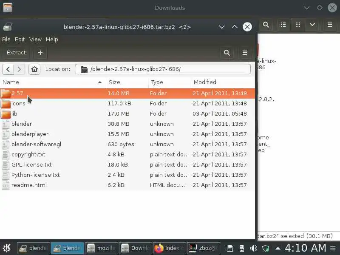Screen dimensions: 340x255
Task: Open the archive manager hamburger menu
Action: coord(245,53)
